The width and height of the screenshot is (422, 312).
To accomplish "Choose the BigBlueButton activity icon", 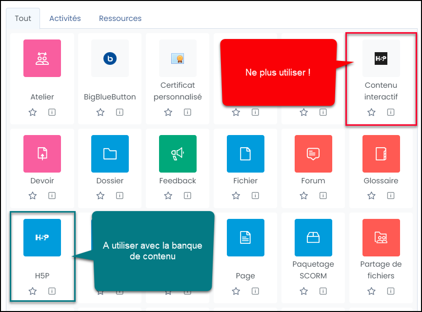I will point(110,58).
